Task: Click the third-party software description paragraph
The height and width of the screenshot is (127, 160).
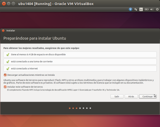Action: (x=78, y=81)
